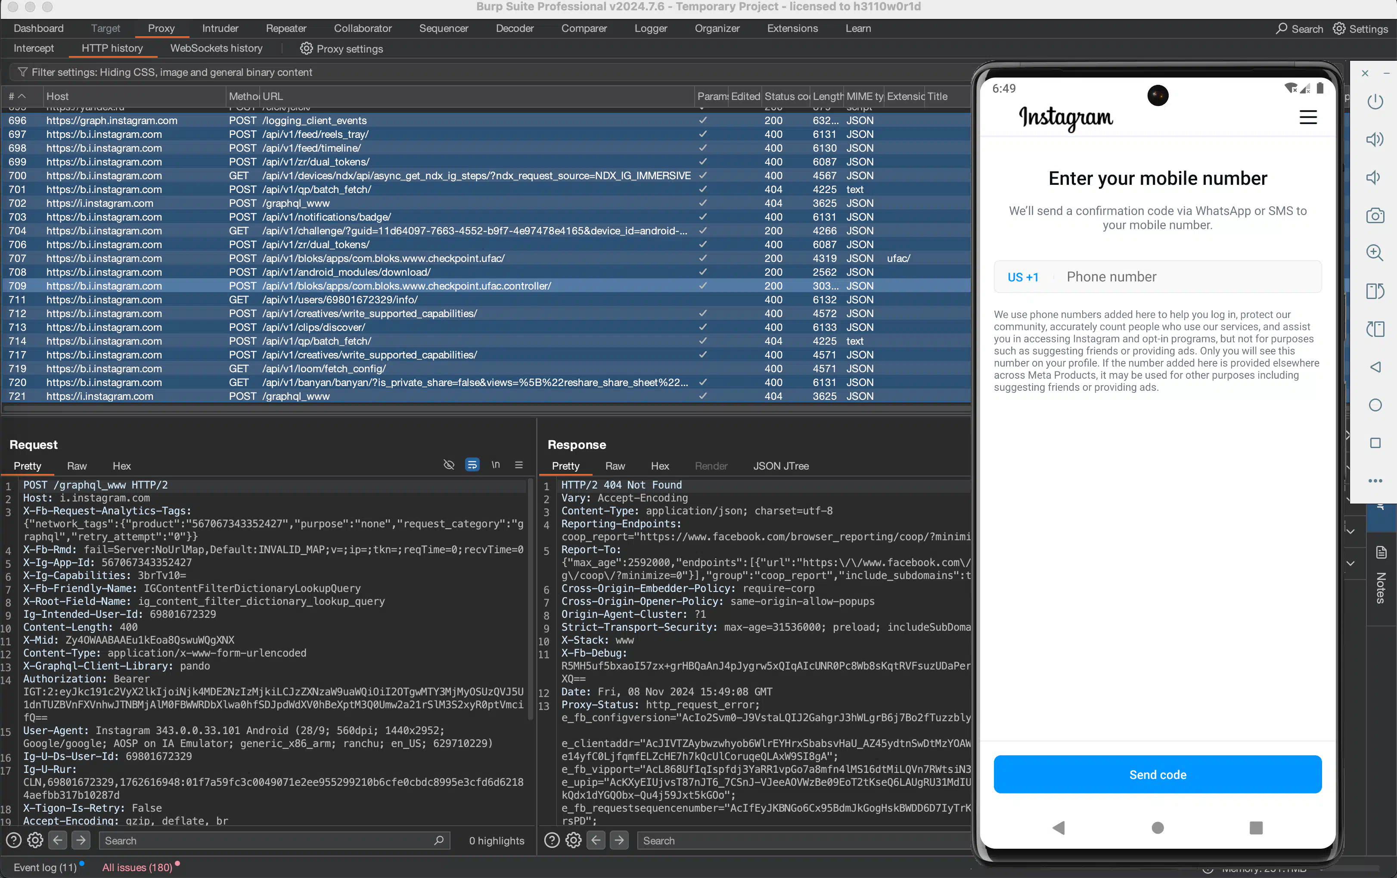The image size is (1397, 878).
Task: Switch the Response view to the Hex tab
Action: (x=660, y=466)
